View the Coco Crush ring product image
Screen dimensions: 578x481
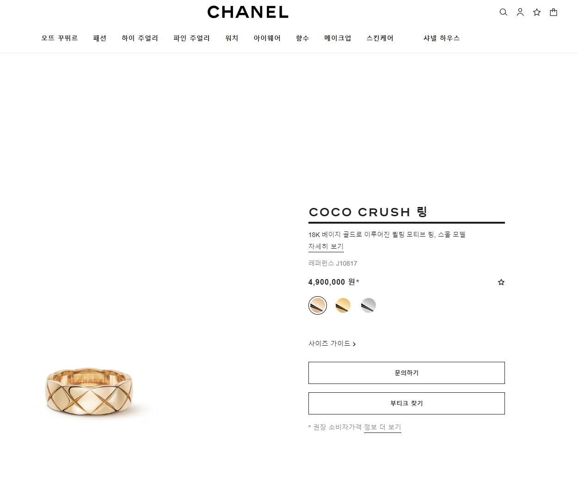(90, 391)
